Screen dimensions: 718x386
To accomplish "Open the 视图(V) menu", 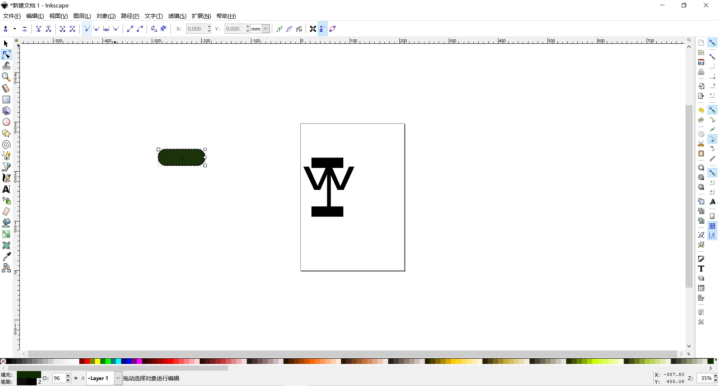I will coord(59,16).
